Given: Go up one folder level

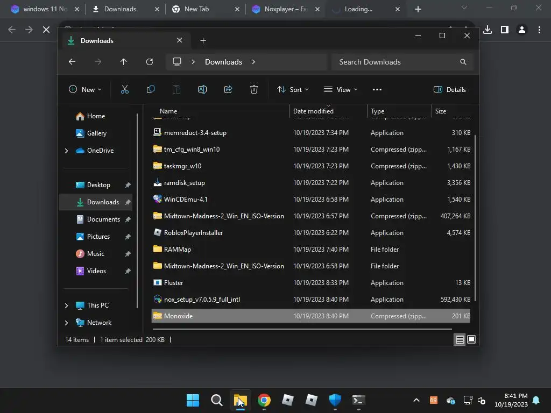Looking at the screenshot, I should click(x=123, y=62).
